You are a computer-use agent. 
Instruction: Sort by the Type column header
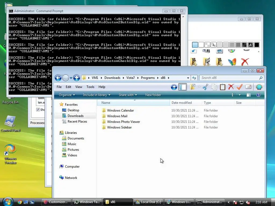tap(218, 103)
